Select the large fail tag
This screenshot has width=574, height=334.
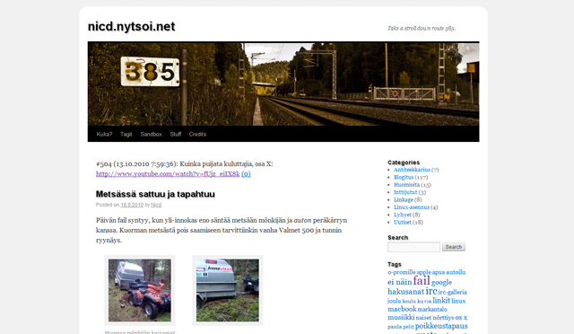[x=422, y=281]
